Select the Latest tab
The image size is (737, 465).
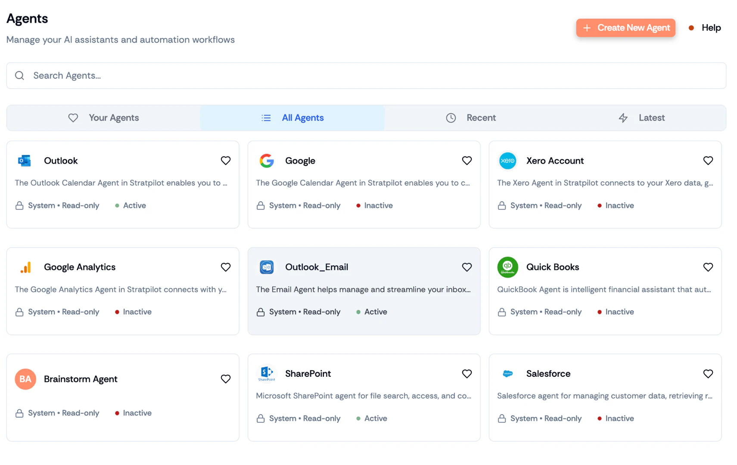pyautogui.click(x=641, y=118)
